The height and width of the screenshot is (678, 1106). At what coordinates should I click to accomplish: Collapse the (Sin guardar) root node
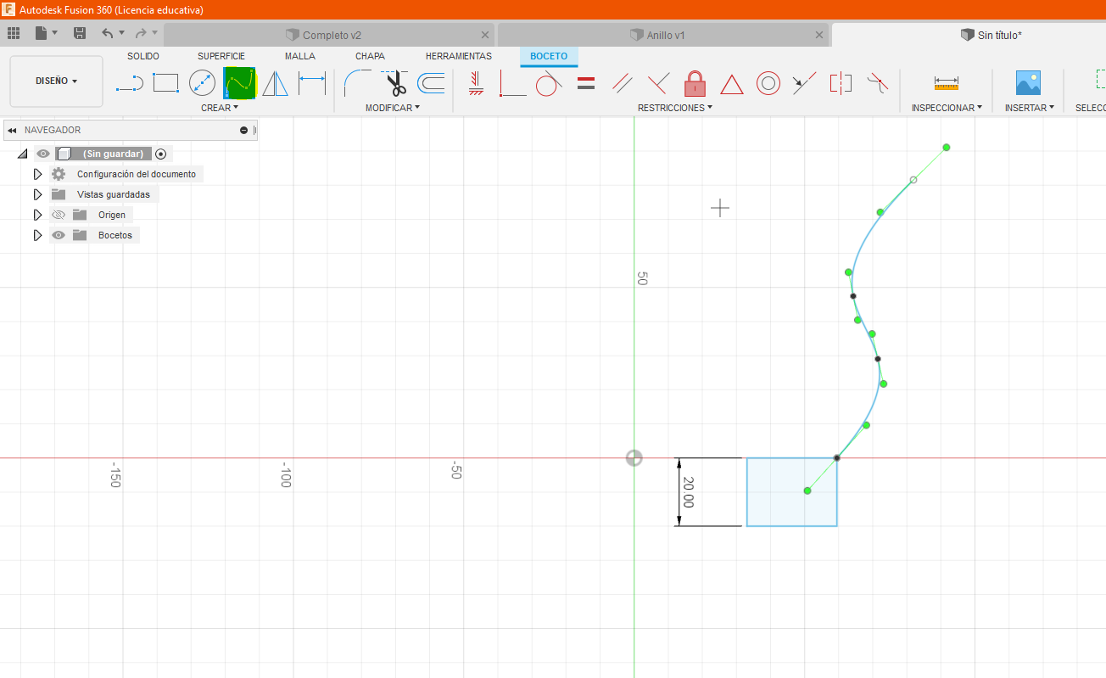pos(23,154)
